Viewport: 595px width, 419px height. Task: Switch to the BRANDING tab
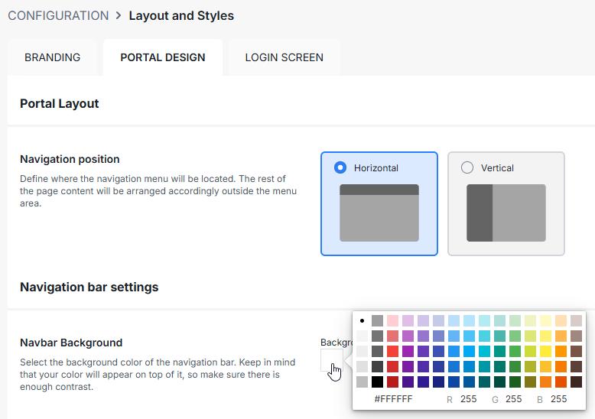point(52,57)
